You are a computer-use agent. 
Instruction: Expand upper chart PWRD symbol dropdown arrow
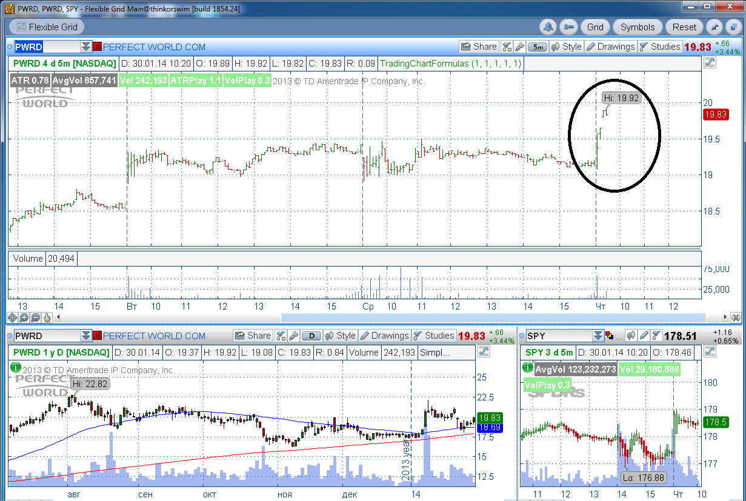(x=86, y=47)
